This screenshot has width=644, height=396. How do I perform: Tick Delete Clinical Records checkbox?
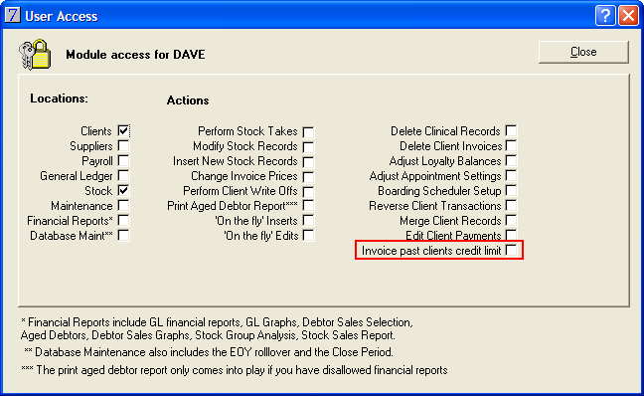(511, 130)
